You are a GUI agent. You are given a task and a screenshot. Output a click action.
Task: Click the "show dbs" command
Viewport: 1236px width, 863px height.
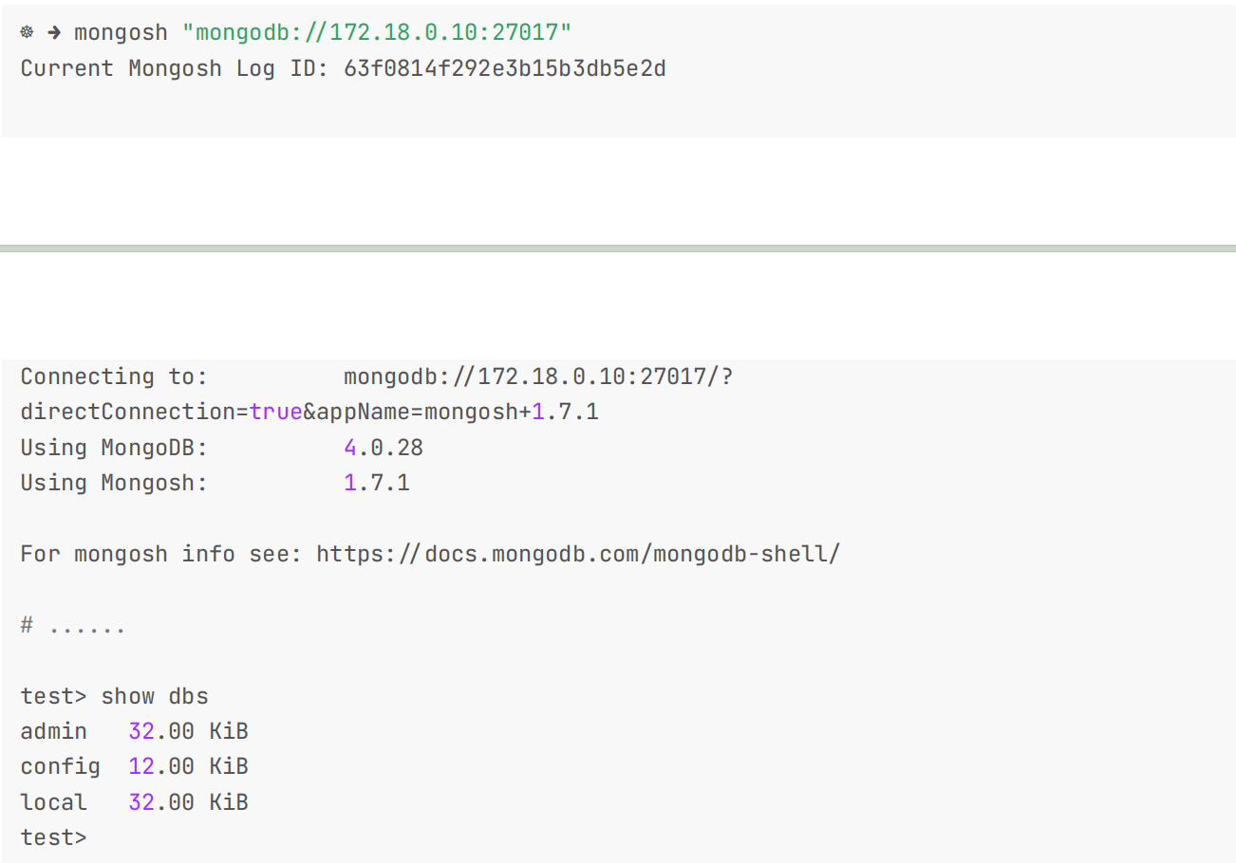(x=155, y=696)
